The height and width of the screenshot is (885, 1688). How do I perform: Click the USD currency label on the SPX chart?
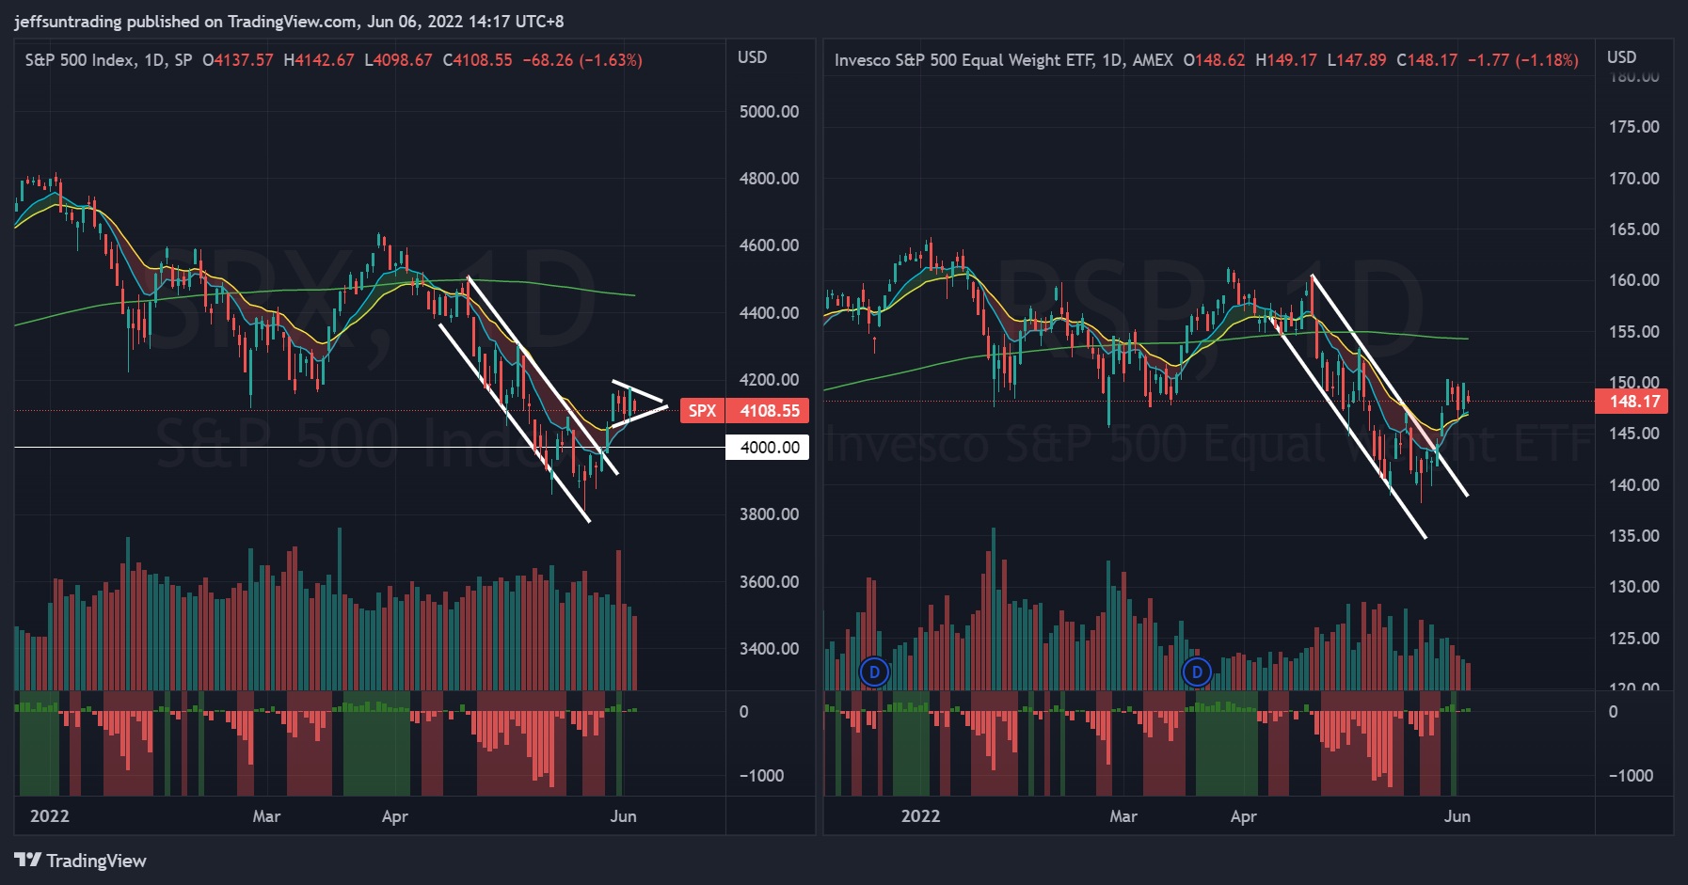752,57
